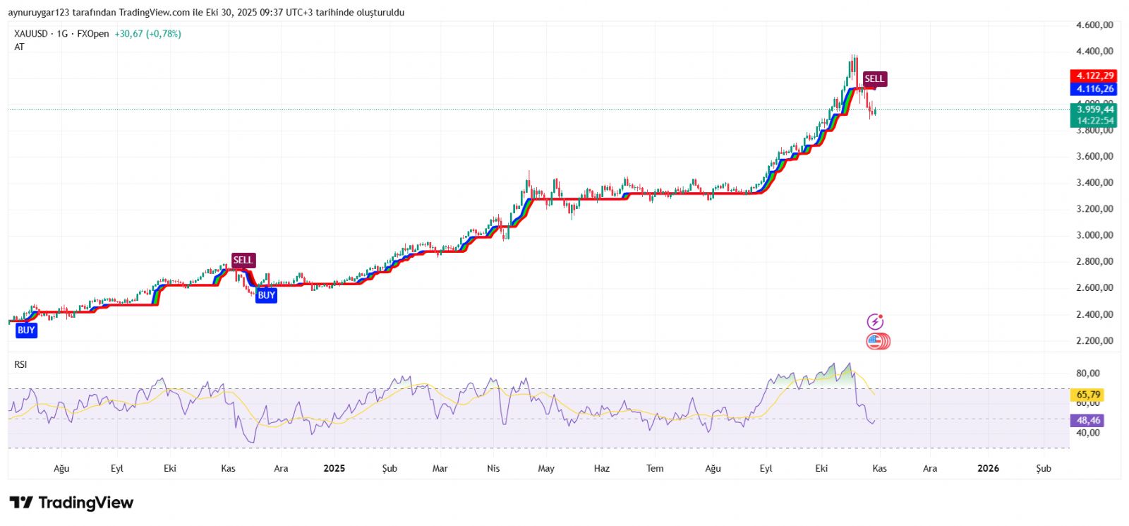Click the TradingView logo at bottom left
The height and width of the screenshot is (526, 1129).
point(71,503)
